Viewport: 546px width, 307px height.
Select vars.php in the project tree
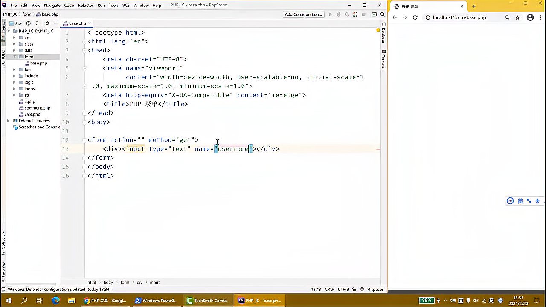(x=29, y=114)
